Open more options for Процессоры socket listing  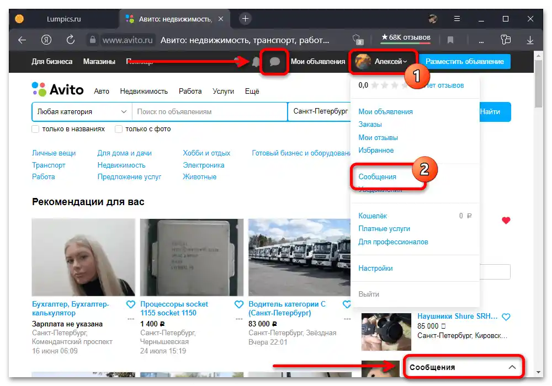[x=239, y=319]
